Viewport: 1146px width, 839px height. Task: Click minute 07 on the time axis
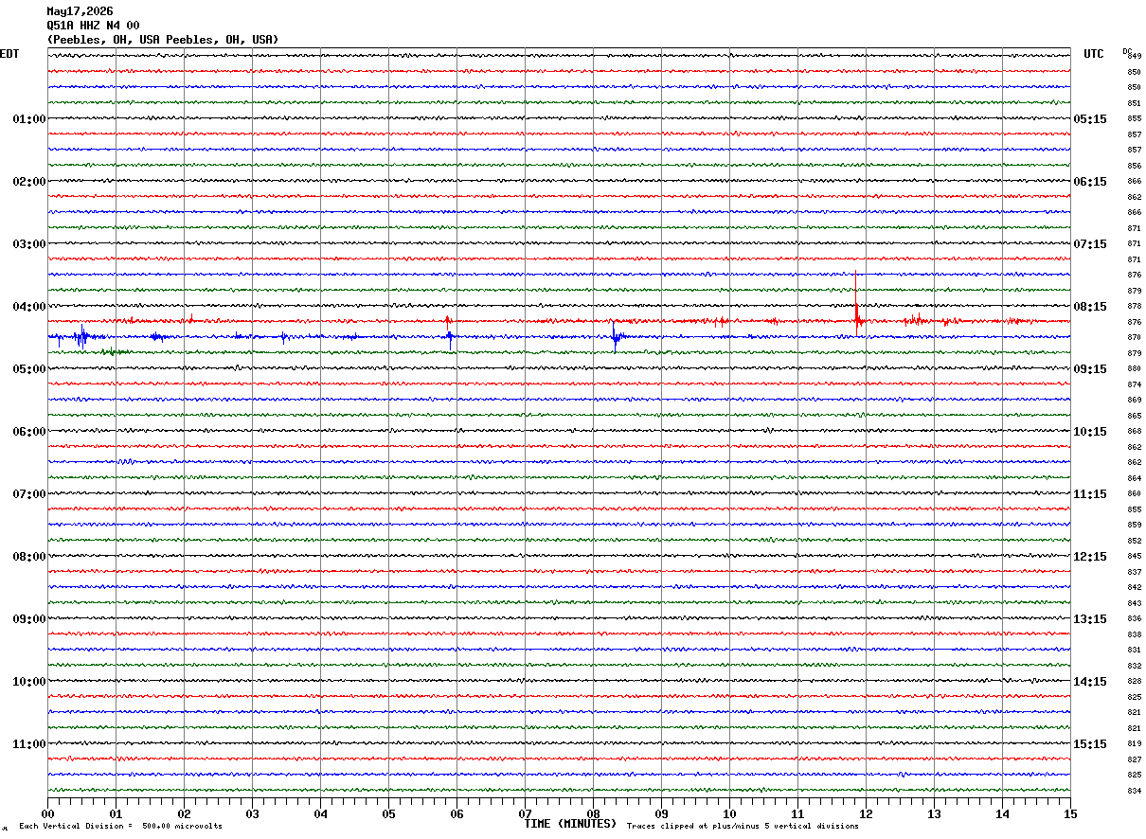525,813
